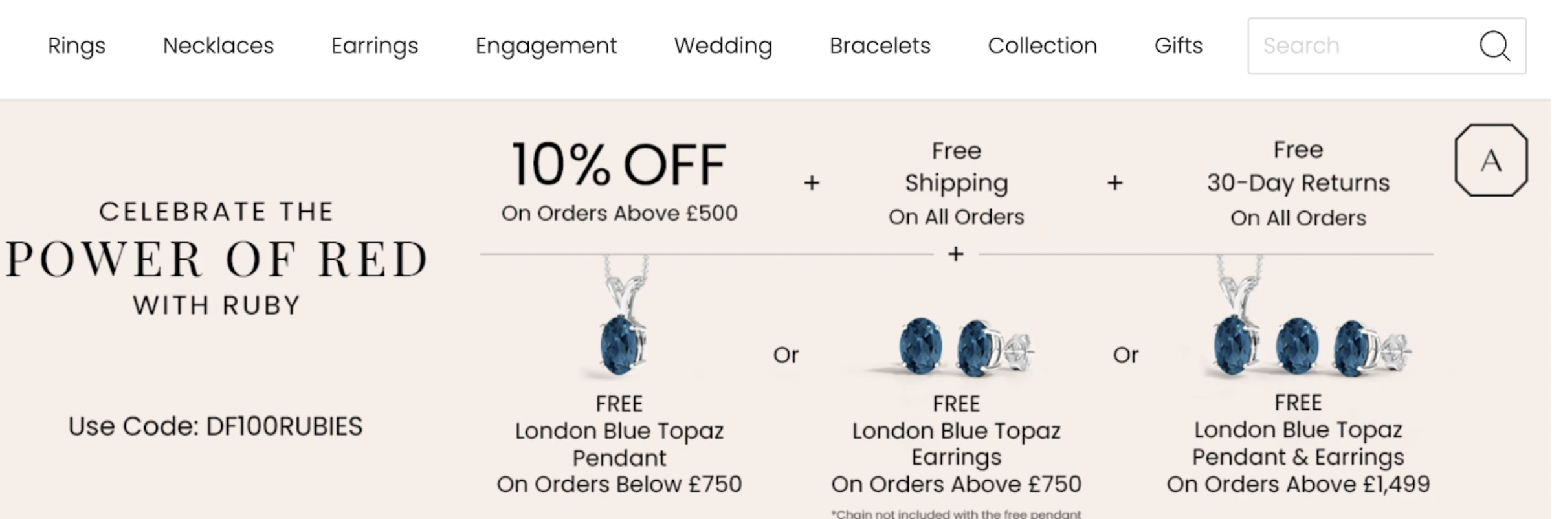The image size is (1552, 519).
Task: Open the Earrings menu
Action: click(375, 46)
